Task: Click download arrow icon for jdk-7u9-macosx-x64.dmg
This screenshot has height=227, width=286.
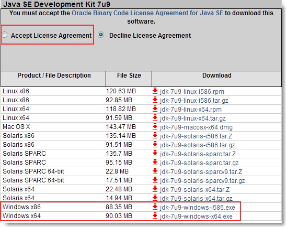Action: (x=155, y=126)
